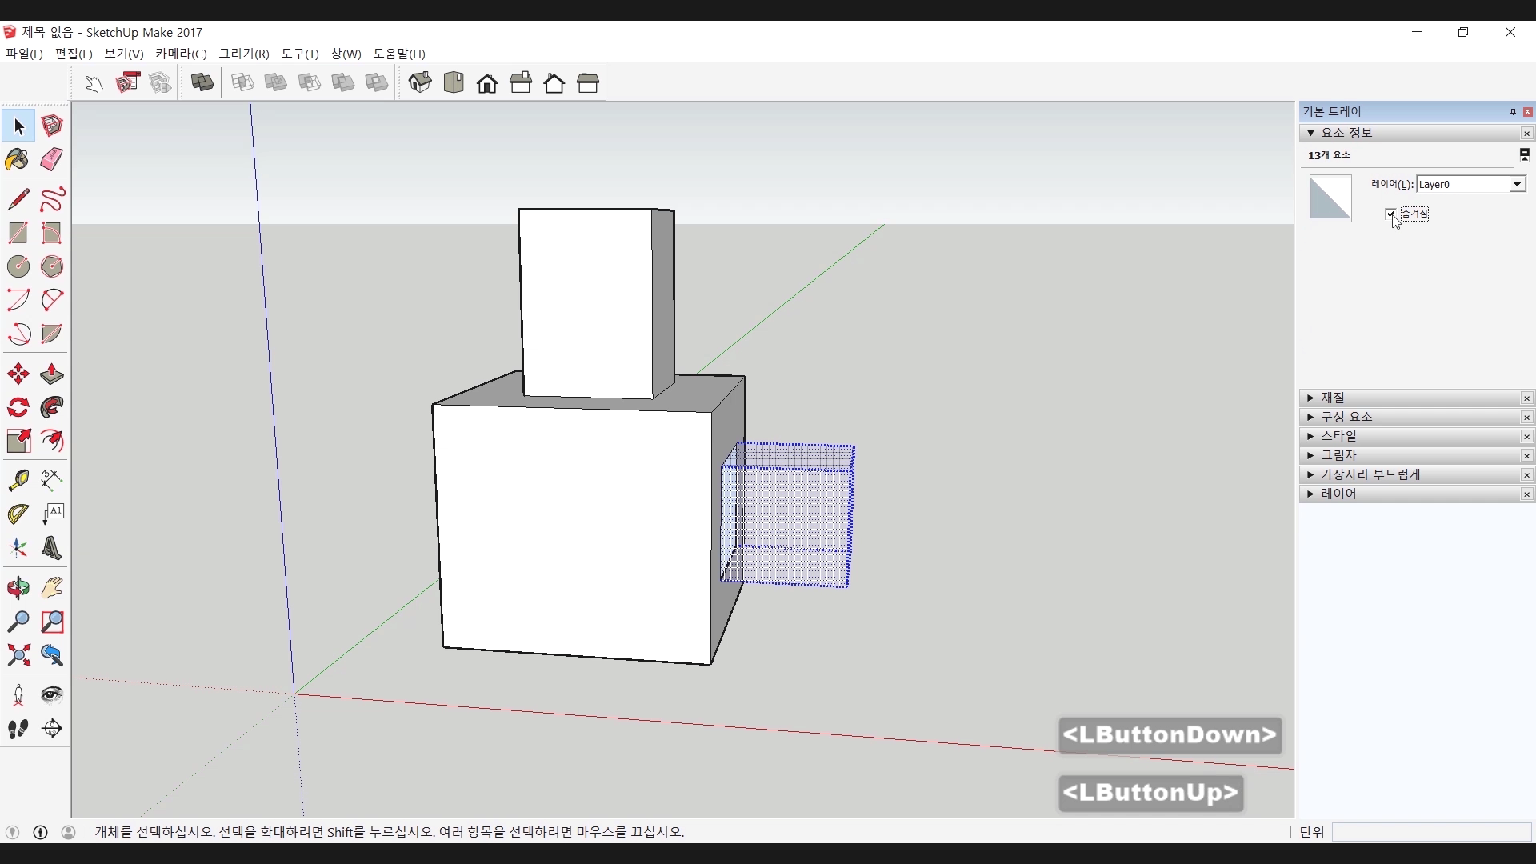Close the 레이어 panel section
This screenshot has height=864, width=1536.
pyautogui.click(x=1526, y=494)
